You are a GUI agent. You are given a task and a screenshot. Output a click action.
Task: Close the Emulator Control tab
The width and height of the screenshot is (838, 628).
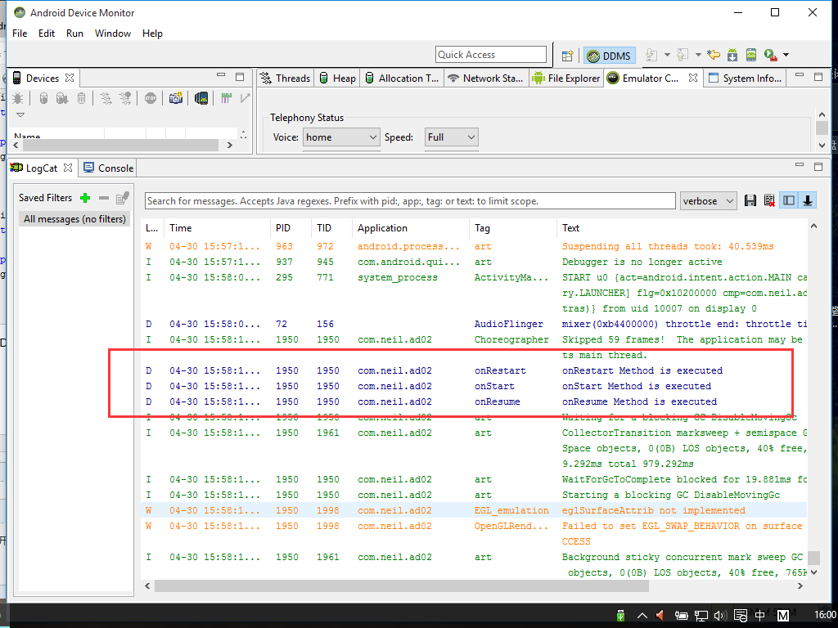(693, 78)
